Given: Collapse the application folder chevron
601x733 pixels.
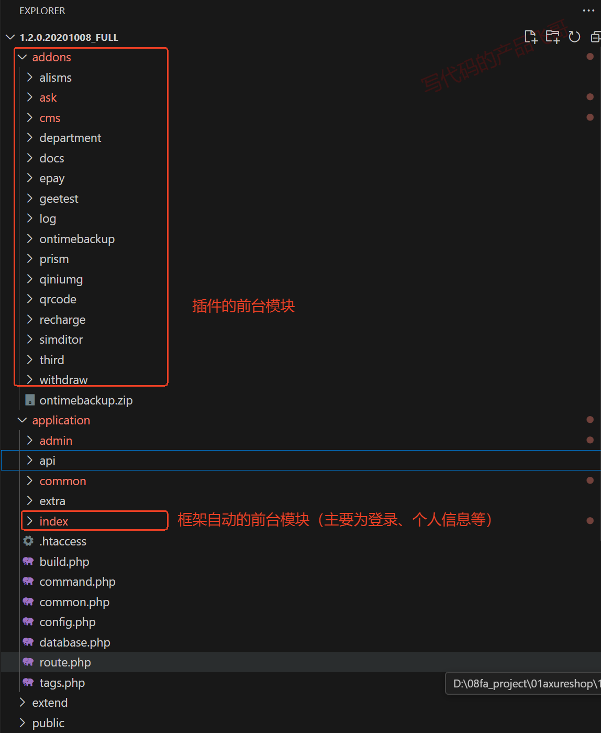Looking at the screenshot, I should click(x=22, y=420).
